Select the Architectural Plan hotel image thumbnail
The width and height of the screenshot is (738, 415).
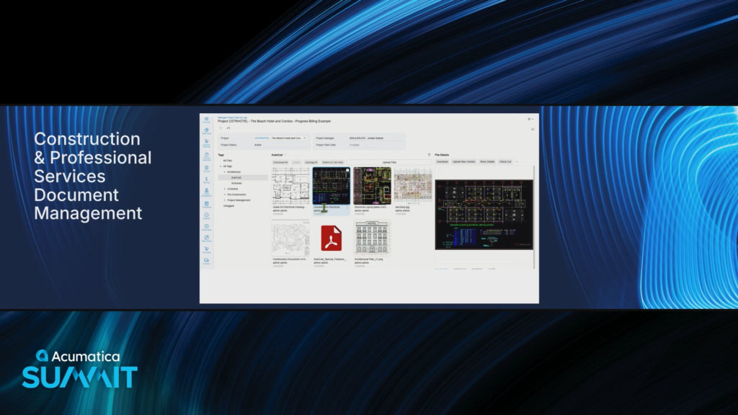coord(372,238)
